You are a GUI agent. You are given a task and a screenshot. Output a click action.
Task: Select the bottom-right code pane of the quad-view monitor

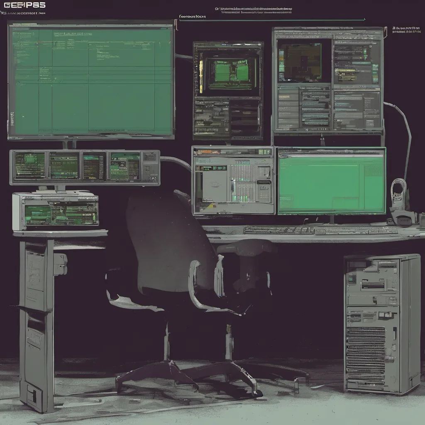pos(357,109)
